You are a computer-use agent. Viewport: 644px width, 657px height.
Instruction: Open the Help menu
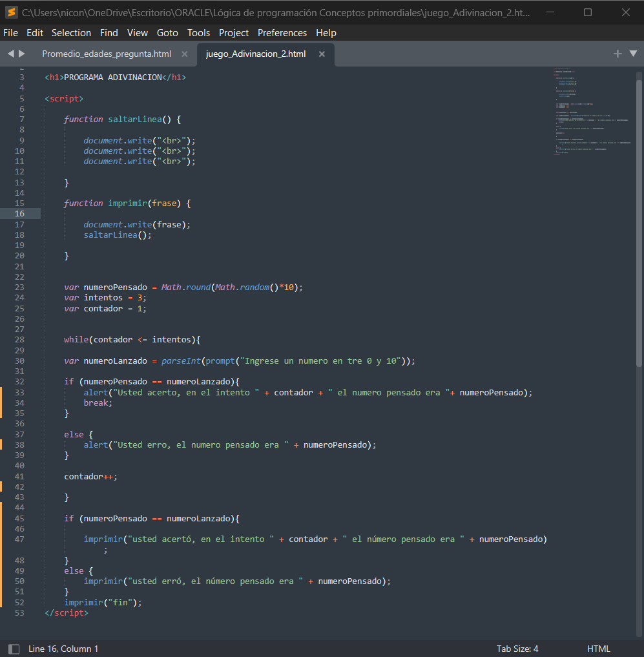[x=326, y=33]
